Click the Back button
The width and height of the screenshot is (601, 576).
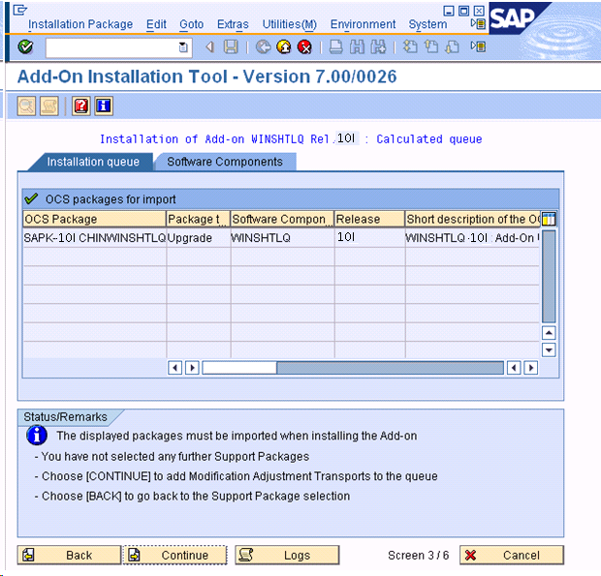coord(69,555)
